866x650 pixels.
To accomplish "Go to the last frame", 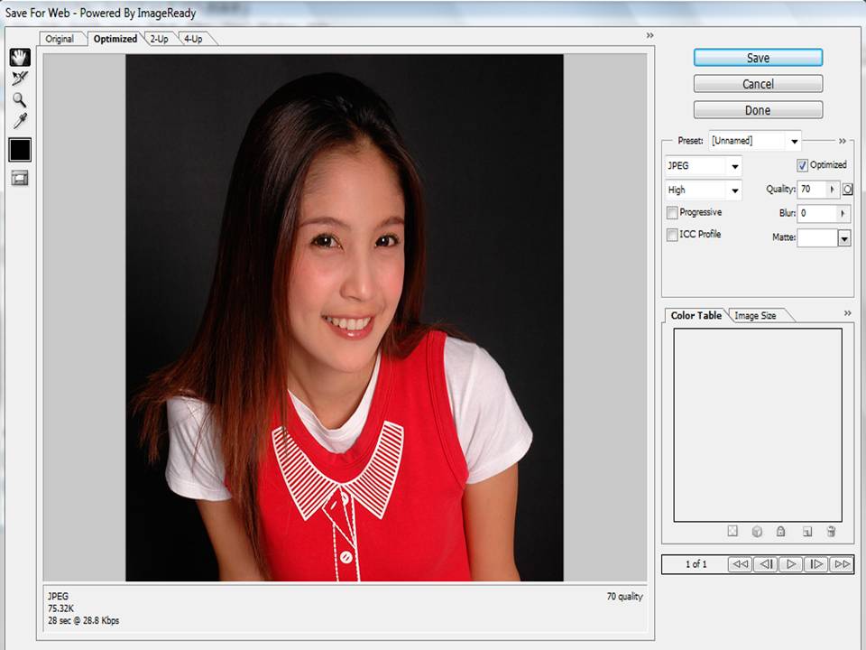I will click(x=842, y=564).
